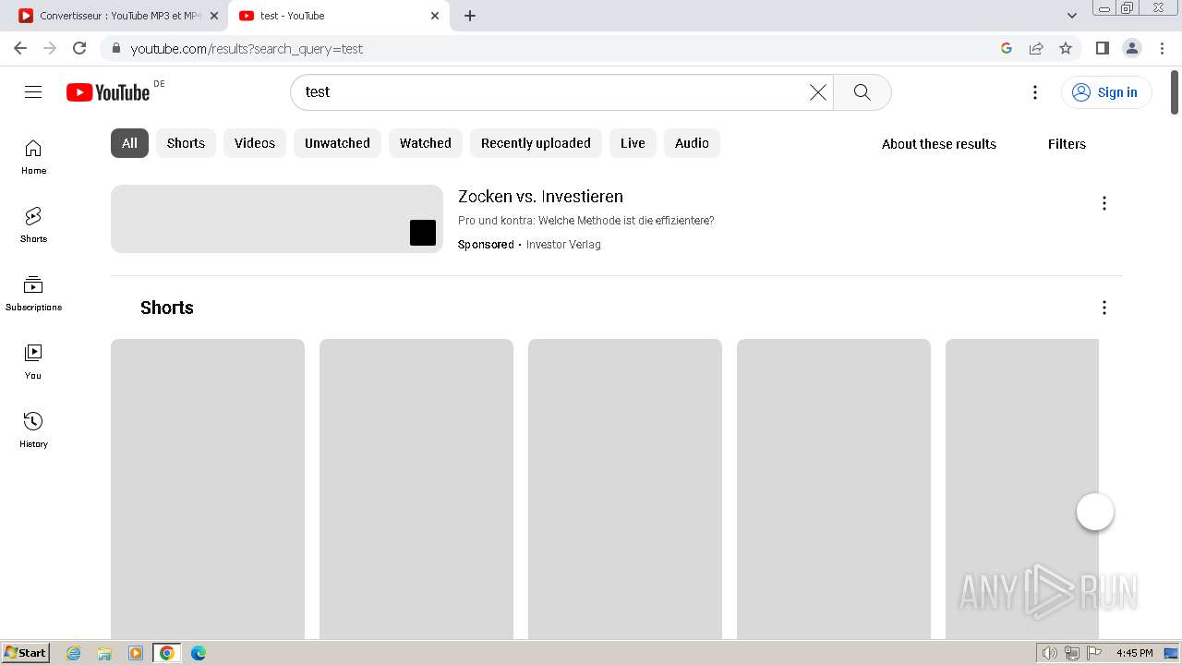Screen dimensions: 1182x665
Task: Open History in the sidebar
Action: point(33,430)
